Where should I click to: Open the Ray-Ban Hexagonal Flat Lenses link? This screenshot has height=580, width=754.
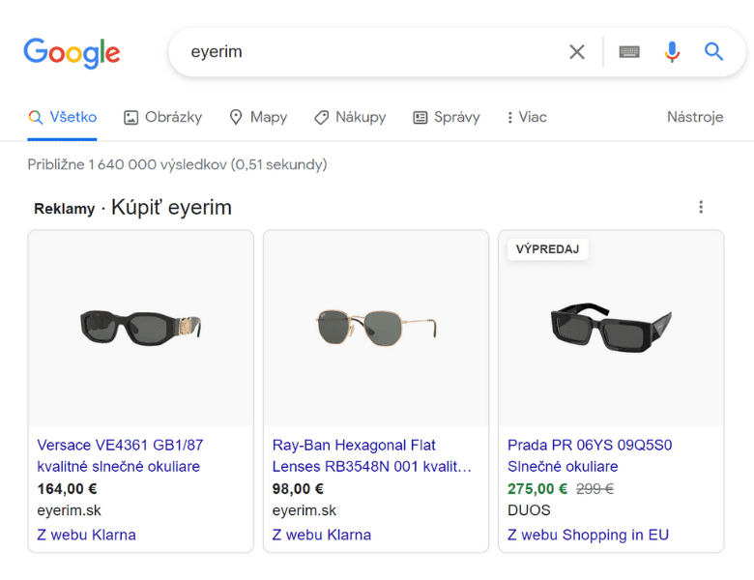[372, 455]
